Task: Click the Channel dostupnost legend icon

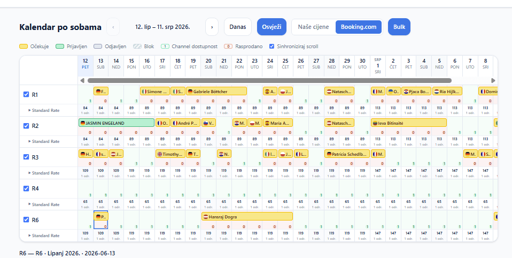Action: tap(165, 47)
